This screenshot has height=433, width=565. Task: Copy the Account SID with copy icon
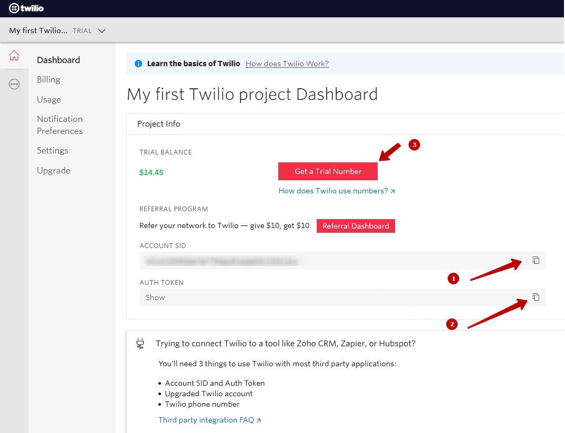[536, 260]
